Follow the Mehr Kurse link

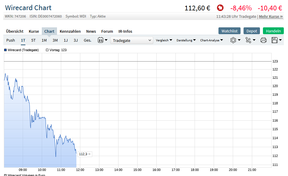(271, 16)
